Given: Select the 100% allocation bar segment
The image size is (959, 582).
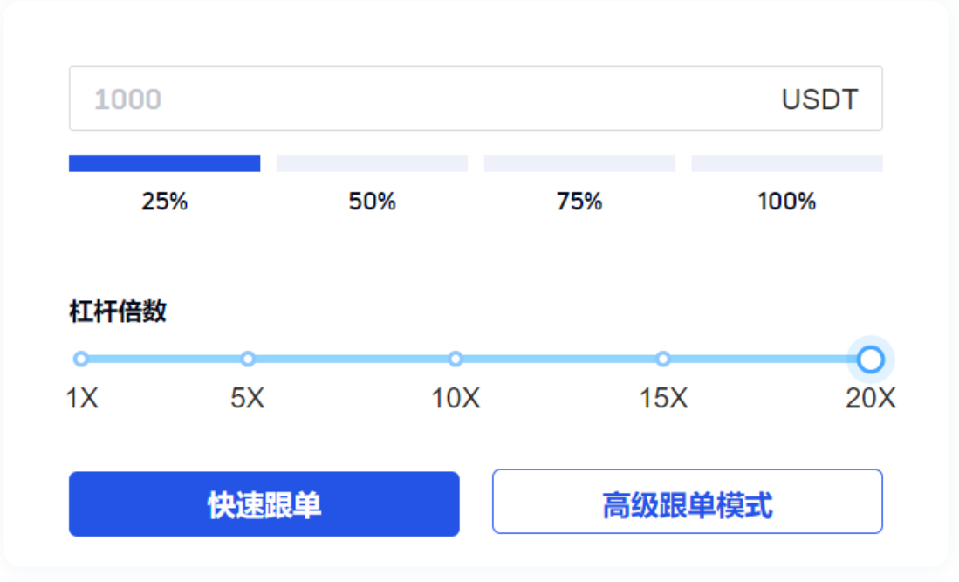Looking at the screenshot, I should [x=786, y=163].
